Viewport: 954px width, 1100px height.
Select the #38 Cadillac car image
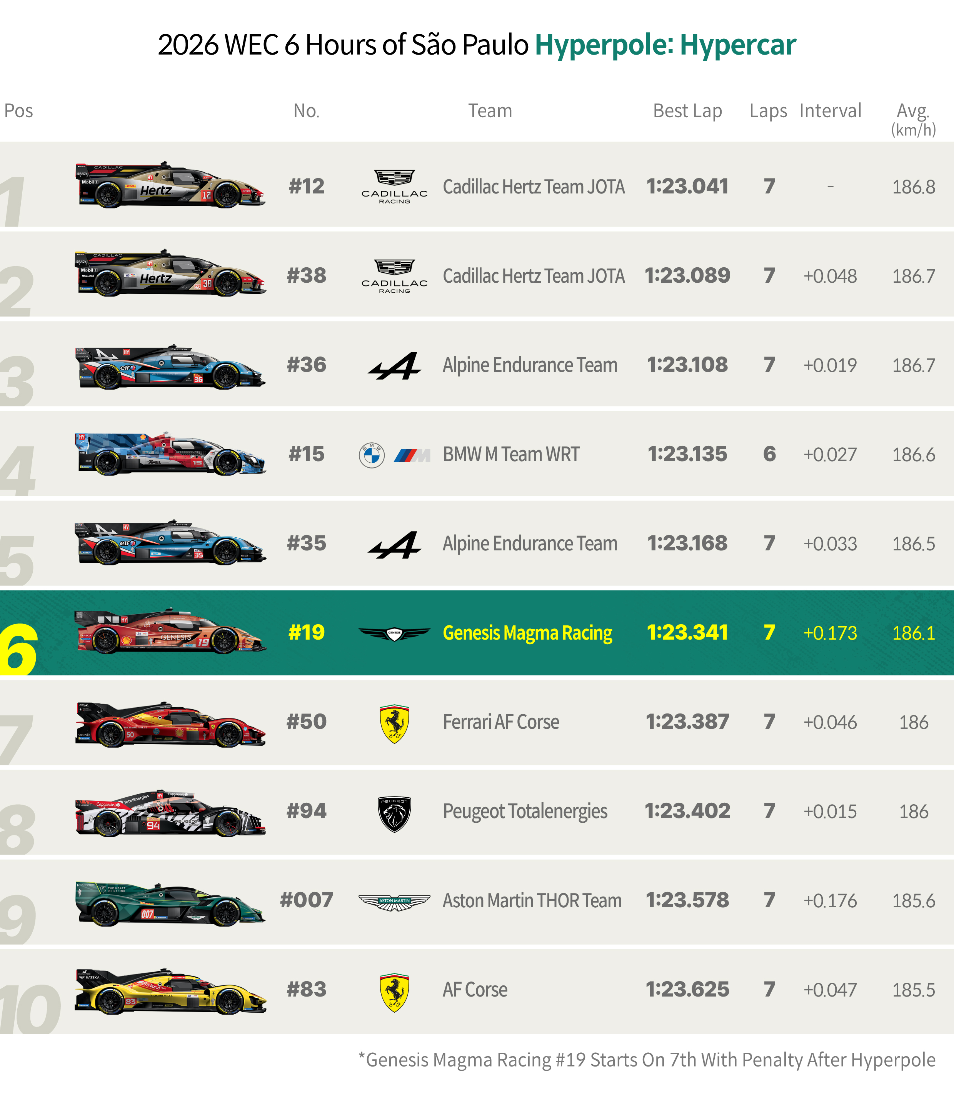[170, 273]
